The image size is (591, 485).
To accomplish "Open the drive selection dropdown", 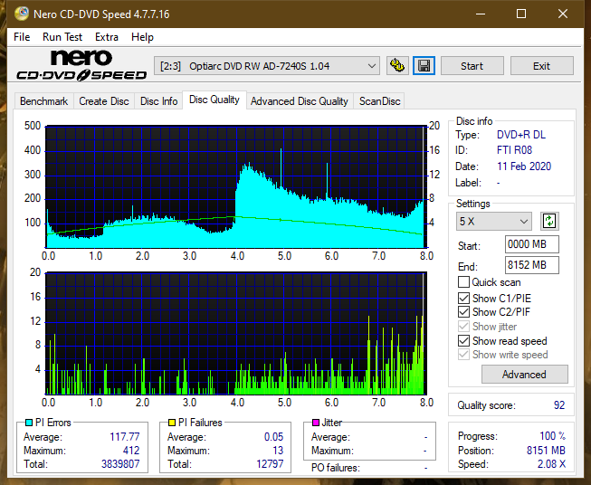I will point(267,66).
